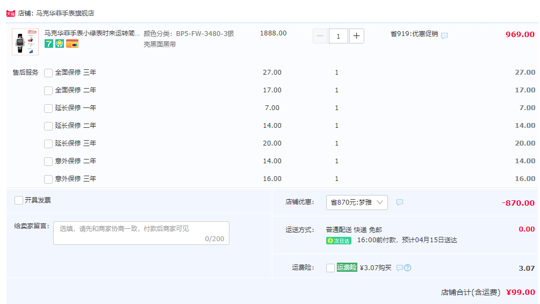540x304 pixels.
Task: Click the ¥99.00 store total amount
Action: point(520,292)
